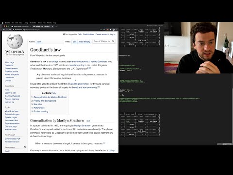This screenshot has width=233, height=175.
Task: Open the browser extensions puzzle icon
Action: [111, 30]
